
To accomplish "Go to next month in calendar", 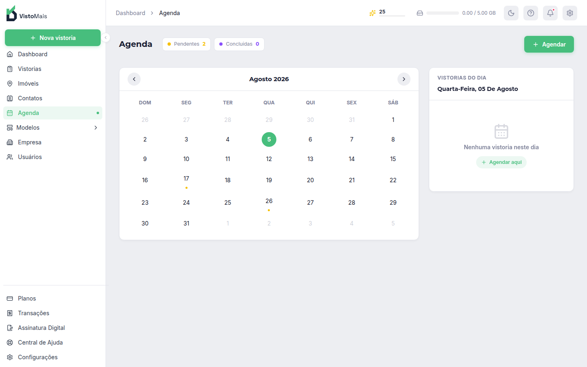I will point(404,79).
